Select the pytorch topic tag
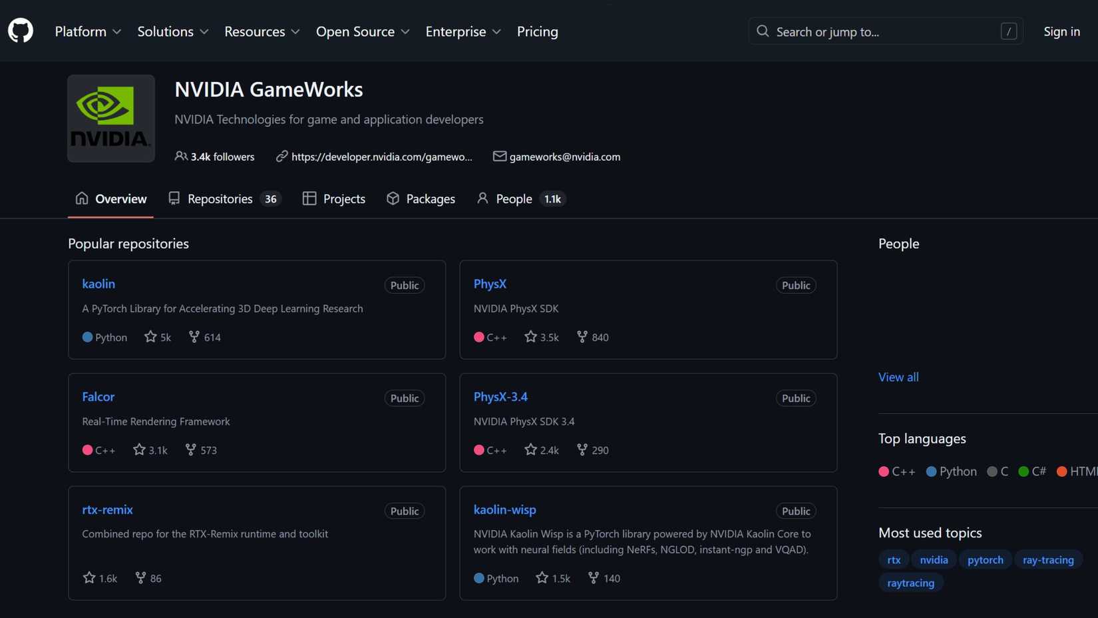 coord(986,560)
